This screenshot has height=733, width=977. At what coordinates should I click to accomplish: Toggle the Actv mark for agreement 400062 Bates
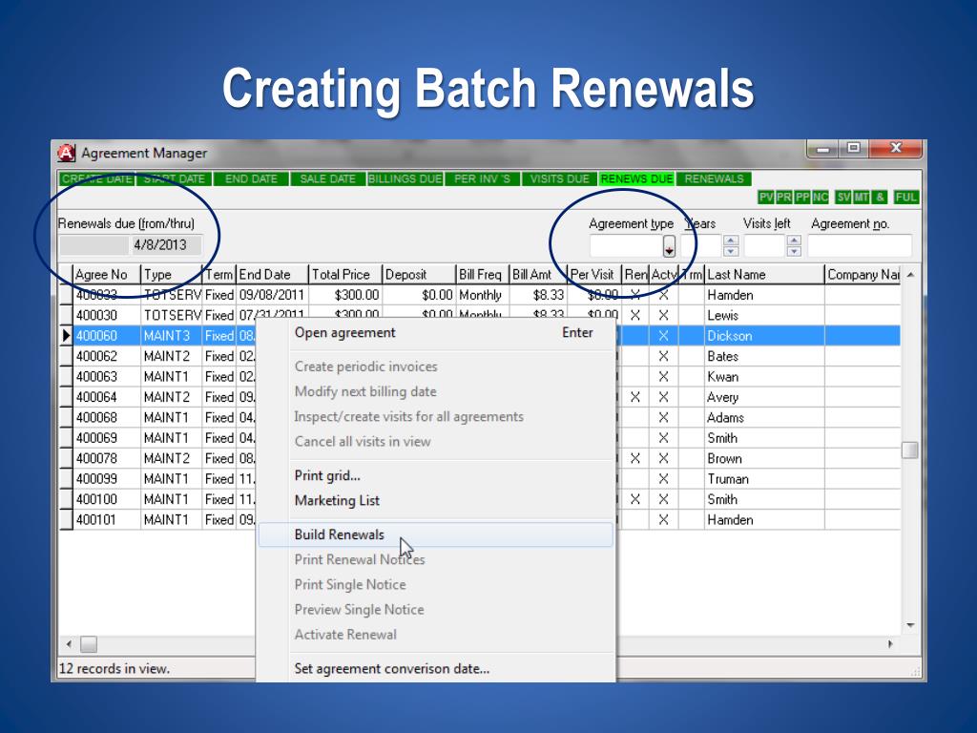(663, 356)
